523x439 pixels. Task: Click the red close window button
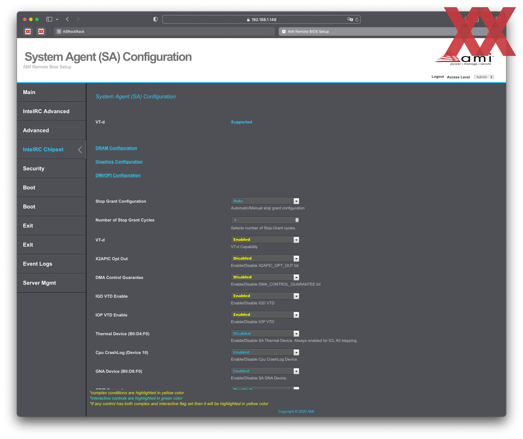25,19
